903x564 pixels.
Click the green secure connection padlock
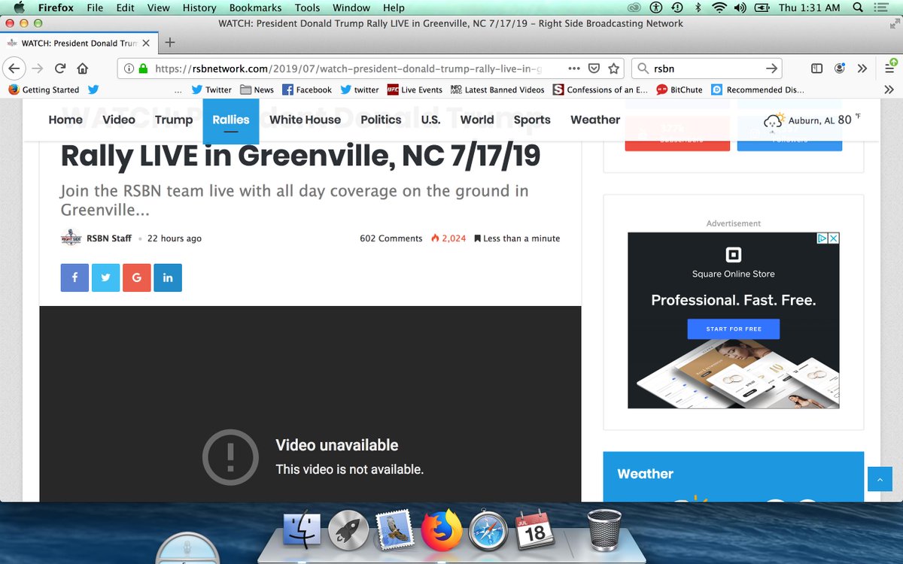(142, 68)
